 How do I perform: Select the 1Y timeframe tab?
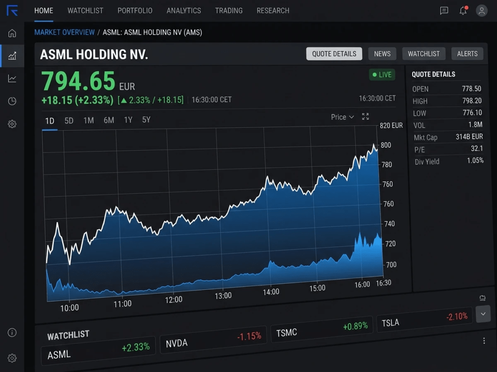coord(128,120)
